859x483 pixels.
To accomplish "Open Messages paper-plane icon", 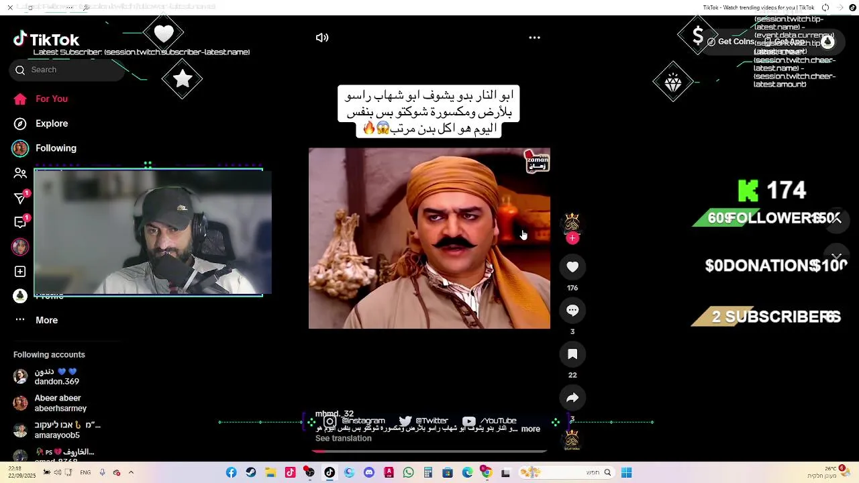I will (20, 198).
